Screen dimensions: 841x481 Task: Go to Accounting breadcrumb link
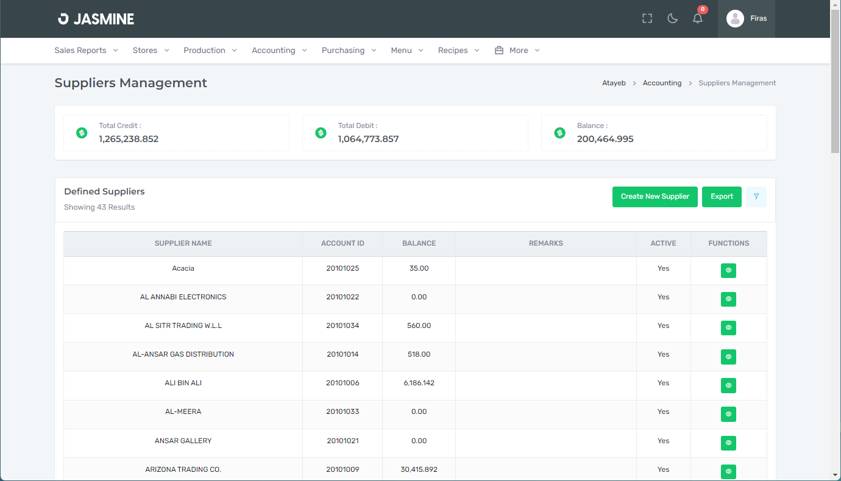point(662,83)
